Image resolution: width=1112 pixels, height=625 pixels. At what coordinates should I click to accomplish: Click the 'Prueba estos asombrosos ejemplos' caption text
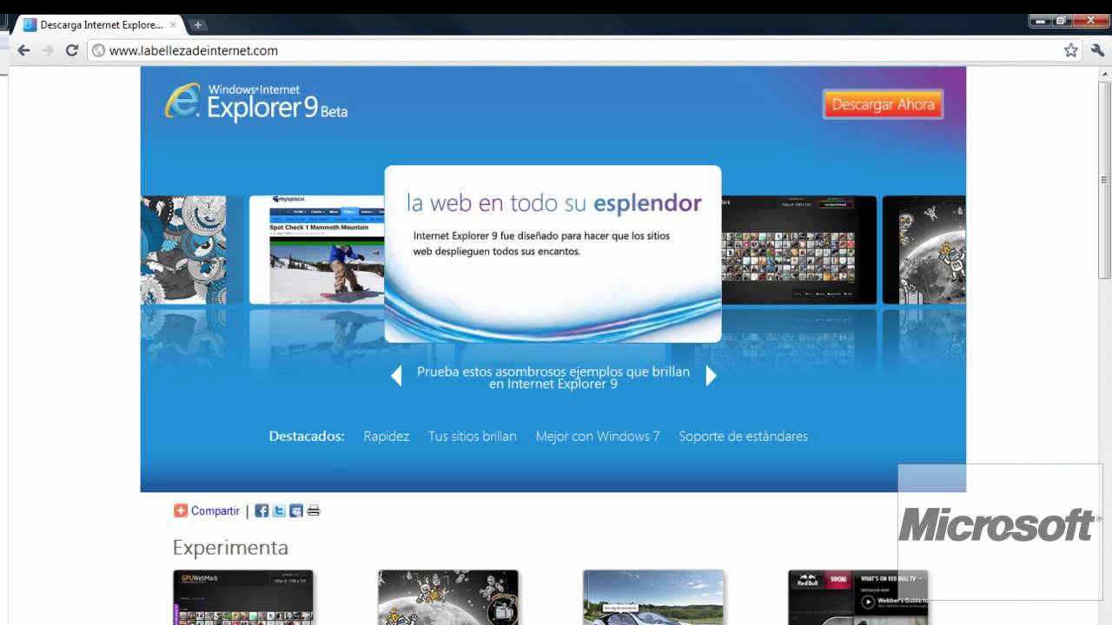click(x=553, y=377)
